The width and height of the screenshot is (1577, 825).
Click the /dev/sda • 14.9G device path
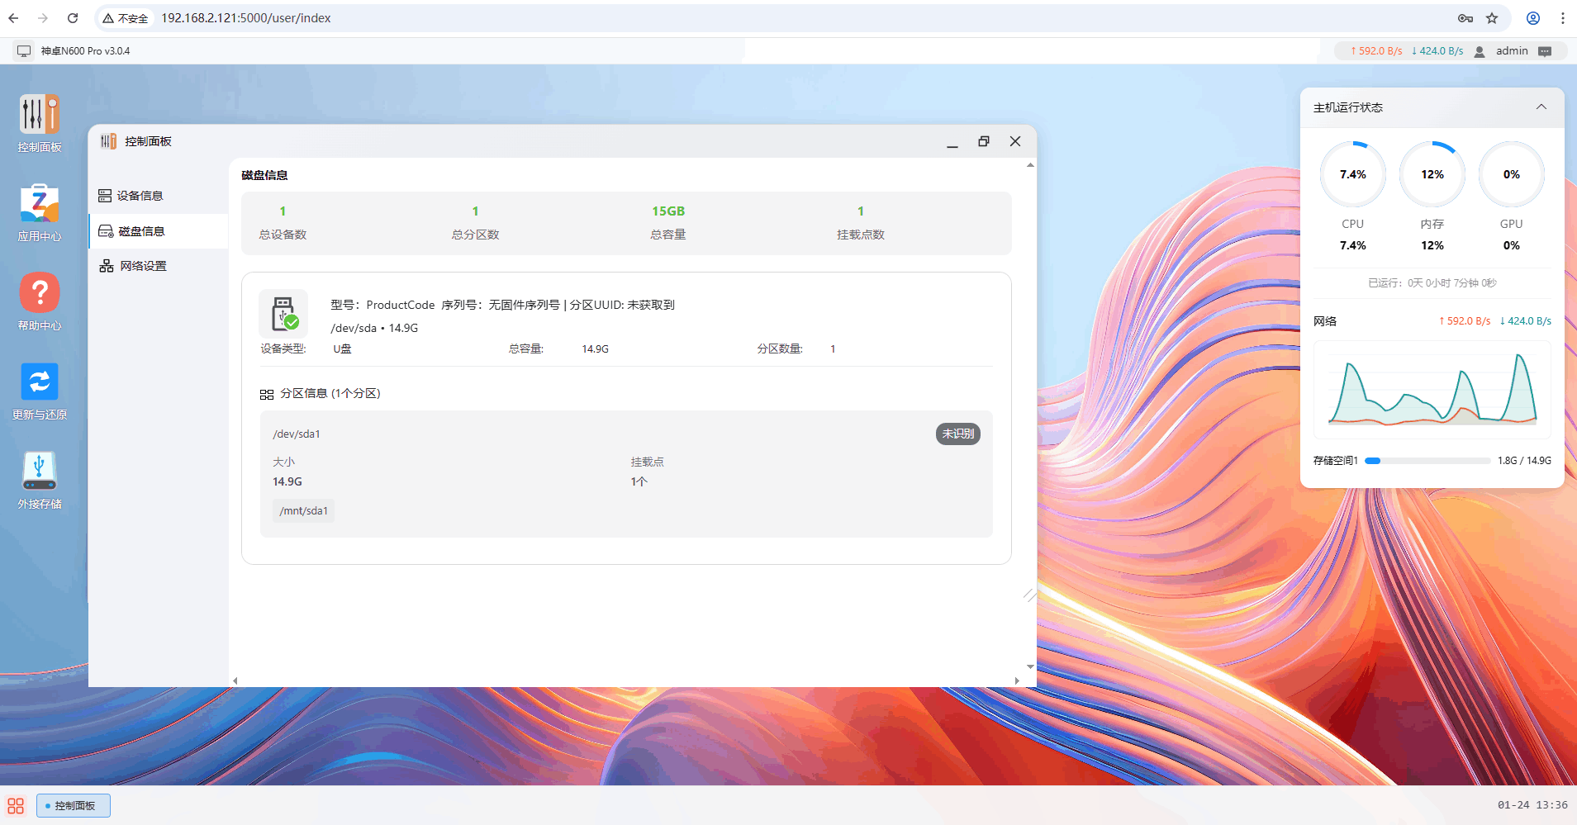374,328
